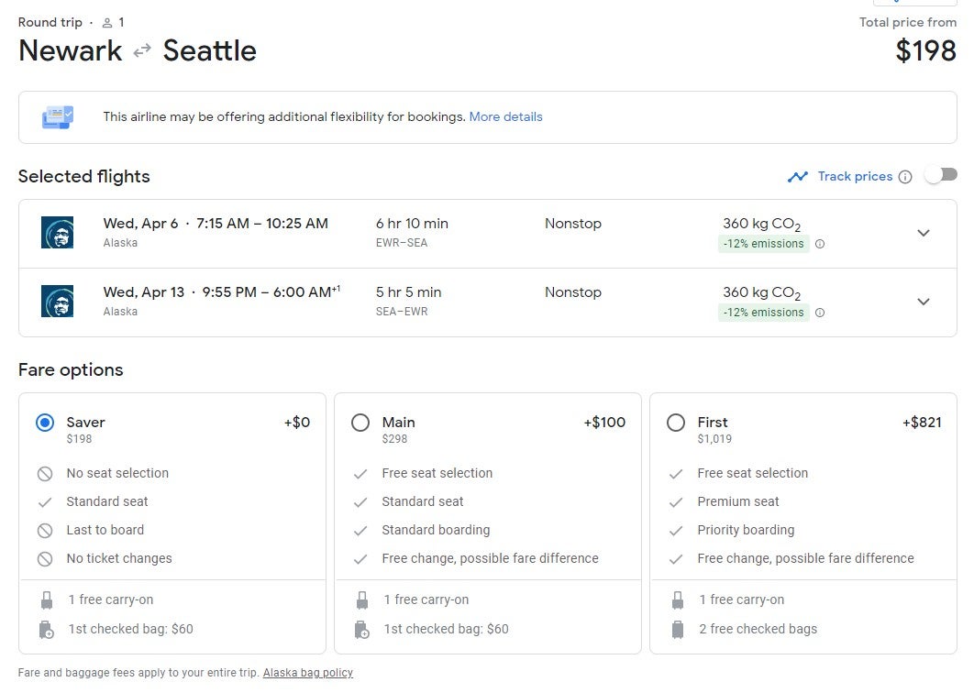Click checkmark beside Main Free seat selection

pos(360,474)
